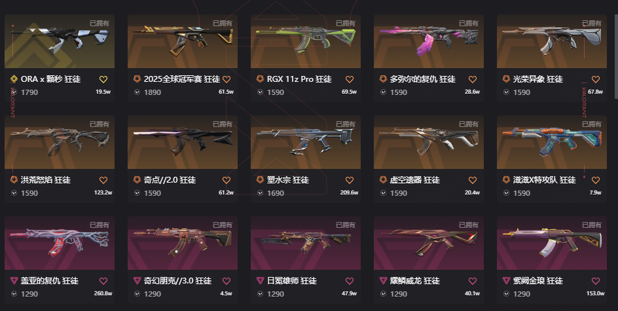Toggle favorite heart for RGX 11z Pro 狂徒
The image size is (618, 311).
350,79
